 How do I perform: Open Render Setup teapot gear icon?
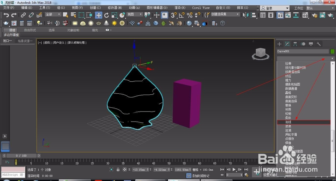[315, 15]
